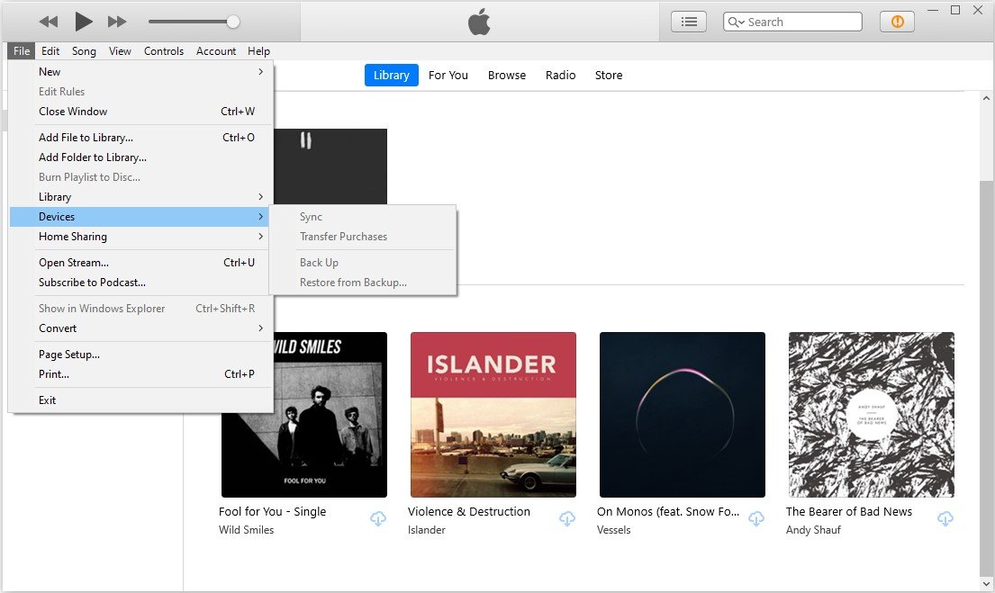
Task: Click Sync in Devices submenu
Action: (x=363, y=216)
